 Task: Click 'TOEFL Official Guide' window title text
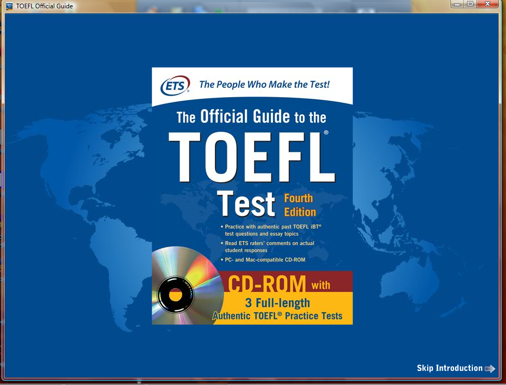coord(45,6)
